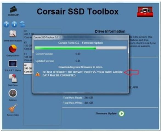Click Downloading new firmware to drive text

click(x=81, y=67)
